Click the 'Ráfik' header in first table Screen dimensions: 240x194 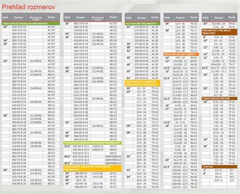tap(6, 17)
